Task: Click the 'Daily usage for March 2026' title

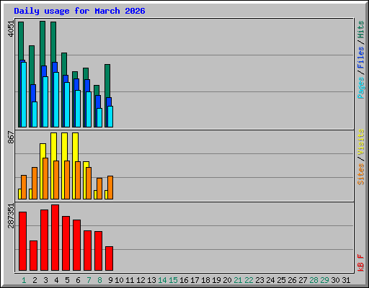Action: pyautogui.click(x=79, y=11)
